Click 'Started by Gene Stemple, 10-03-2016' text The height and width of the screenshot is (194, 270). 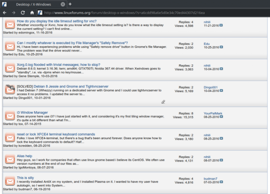[x=30, y=76]
